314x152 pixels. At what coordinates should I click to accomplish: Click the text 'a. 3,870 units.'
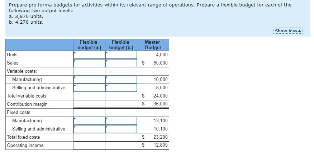click(x=26, y=16)
